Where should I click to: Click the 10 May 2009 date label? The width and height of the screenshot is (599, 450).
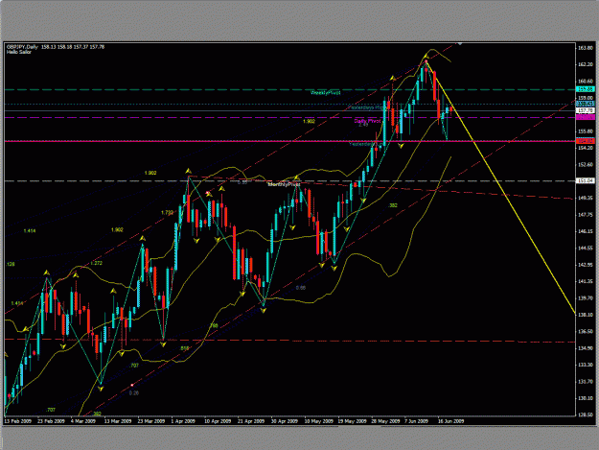[x=318, y=421]
